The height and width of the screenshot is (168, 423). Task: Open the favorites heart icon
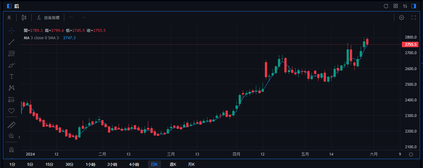12,111
